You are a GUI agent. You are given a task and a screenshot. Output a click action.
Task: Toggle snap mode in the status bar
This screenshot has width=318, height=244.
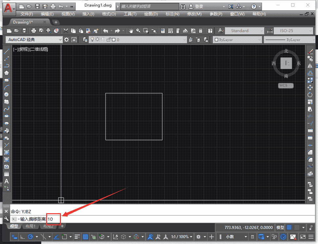coord(297,228)
